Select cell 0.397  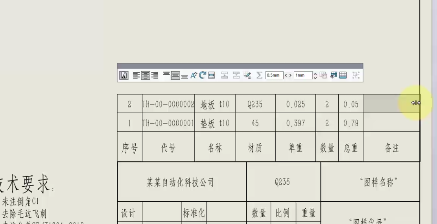point(295,122)
